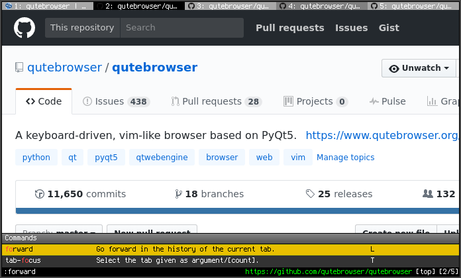This screenshot has width=461, height=278.
Task: Click the eye icon on Unwatch
Action: 393,68
